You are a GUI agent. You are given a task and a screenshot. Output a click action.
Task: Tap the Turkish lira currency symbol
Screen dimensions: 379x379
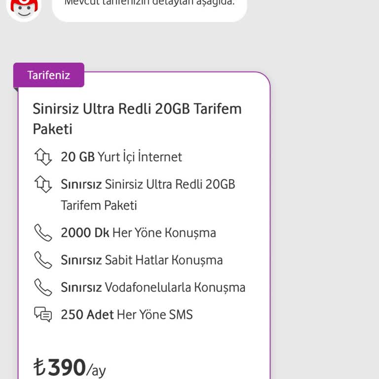tap(39, 368)
